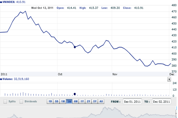
Task: Enable the Dividends checkbox
Action: (x=21, y=101)
